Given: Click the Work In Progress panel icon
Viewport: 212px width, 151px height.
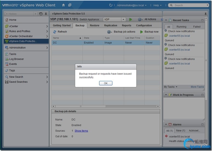Looking at the screenshot, I should (x=170, y=95).
